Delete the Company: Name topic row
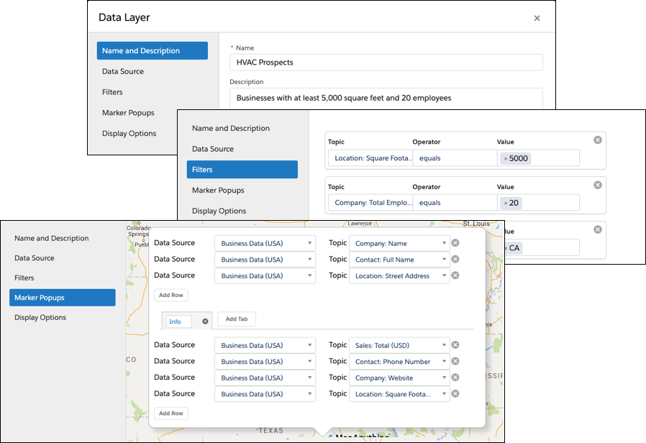Screen dimensions: 646x443 455,243
